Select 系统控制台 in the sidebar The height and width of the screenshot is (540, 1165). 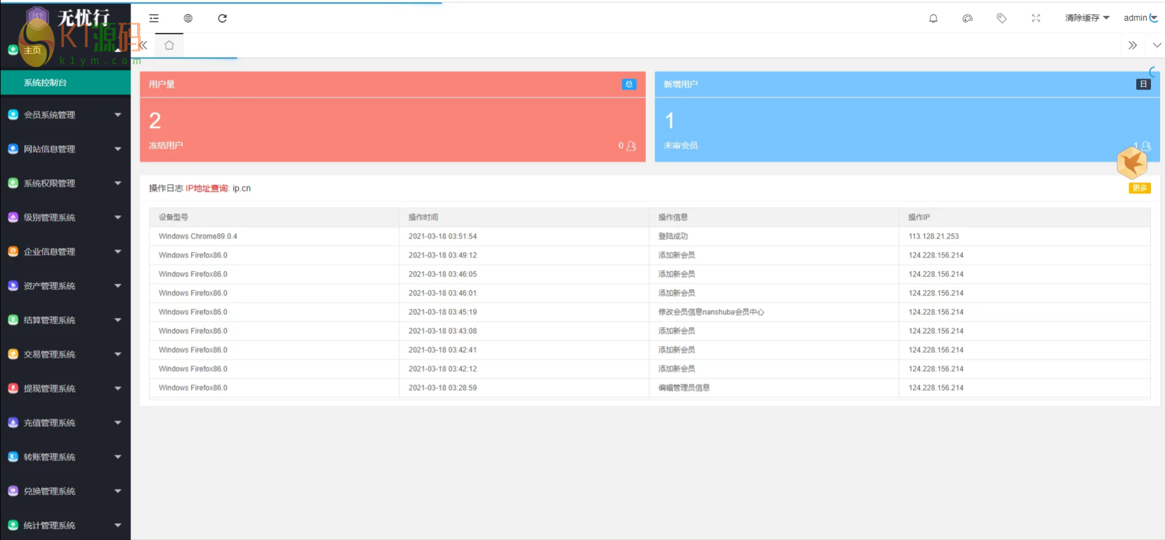tap(66, 83)
